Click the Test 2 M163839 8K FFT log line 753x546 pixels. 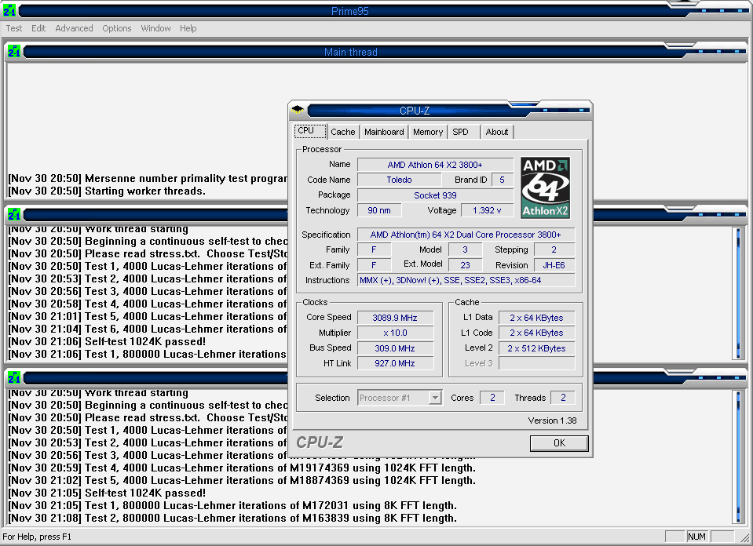(x=232, y=519)
